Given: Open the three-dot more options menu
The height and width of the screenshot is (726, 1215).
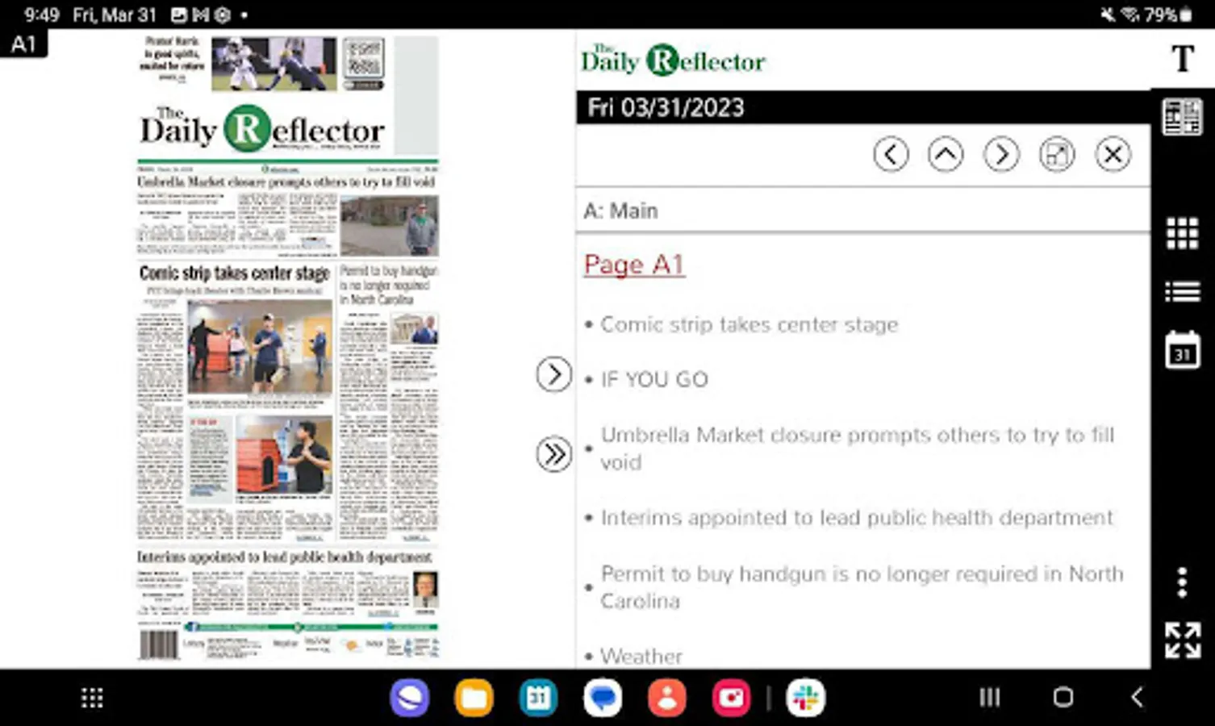Looking at the screenshot, I should pyautogui.click(x=1182, y=582).
